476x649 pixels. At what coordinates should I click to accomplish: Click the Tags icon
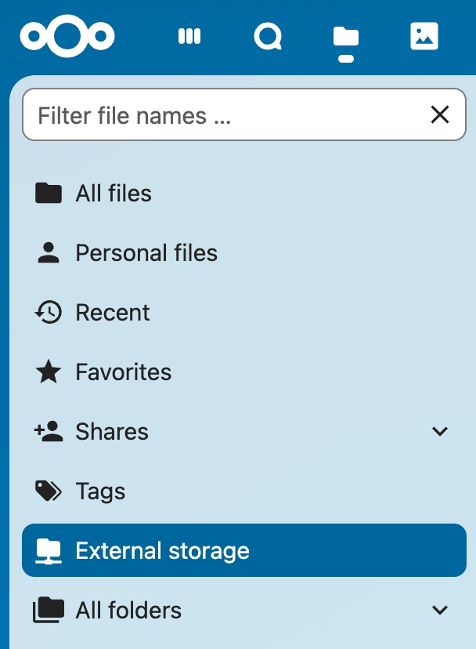pos(49,491)
